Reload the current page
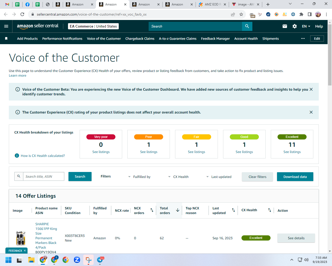Viewport: 332px width, 266px height. point(22,14)
